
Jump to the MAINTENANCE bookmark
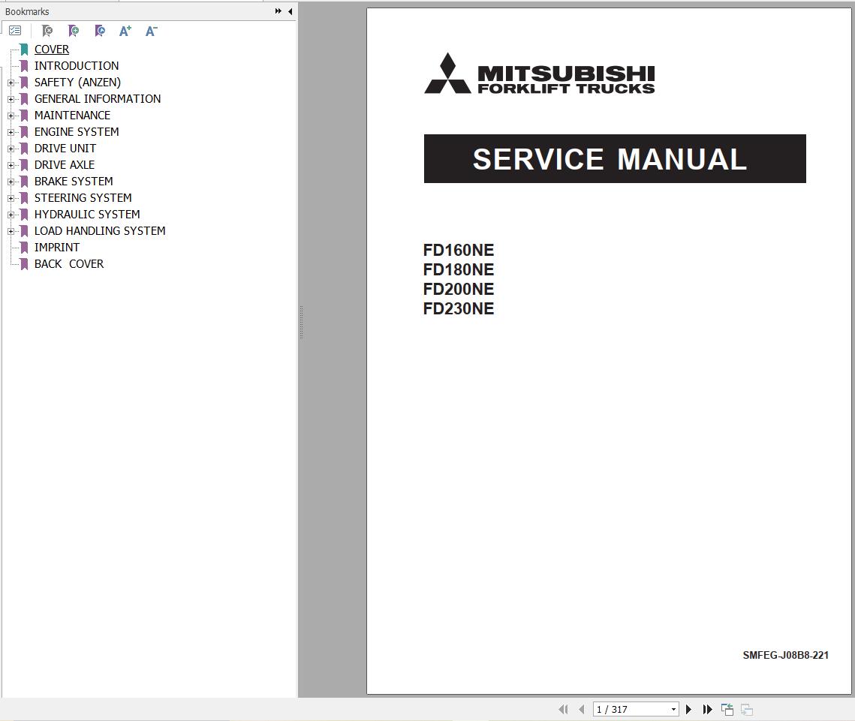point(72,116)
